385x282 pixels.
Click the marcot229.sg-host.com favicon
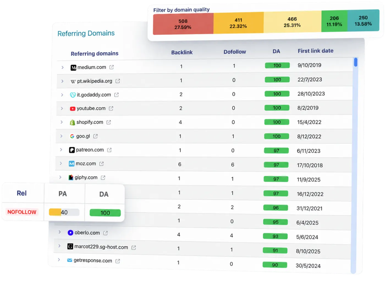pos(70,246)
